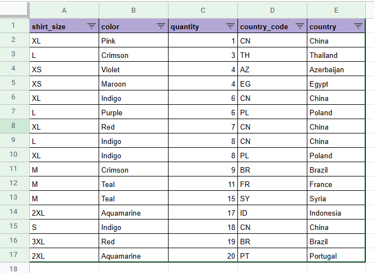Screen dimensions: 374x273
Task: Select row 18 header
Action: pyautogui.click(x=13, y=268)
